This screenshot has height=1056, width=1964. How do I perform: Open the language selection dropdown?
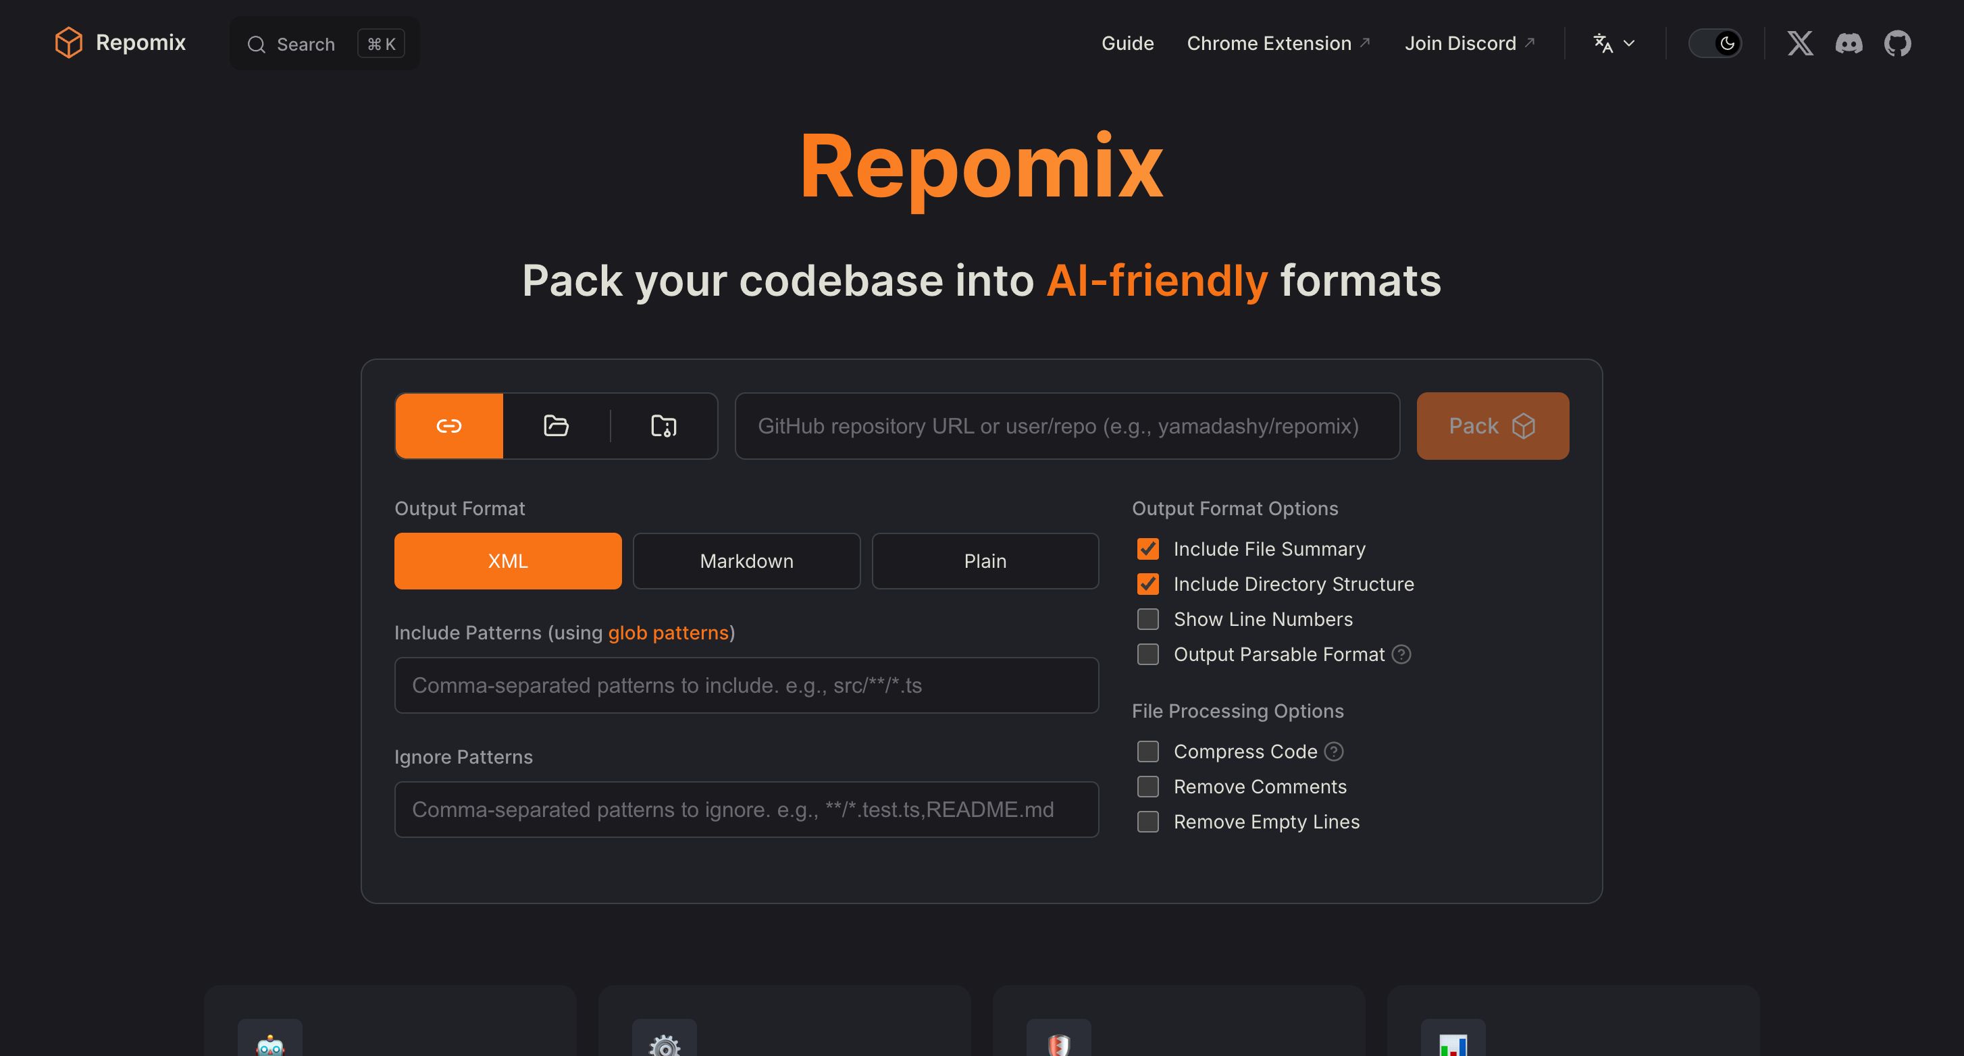pyautogui.click(x=1613, y=43)
